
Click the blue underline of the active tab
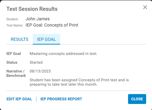47,44
